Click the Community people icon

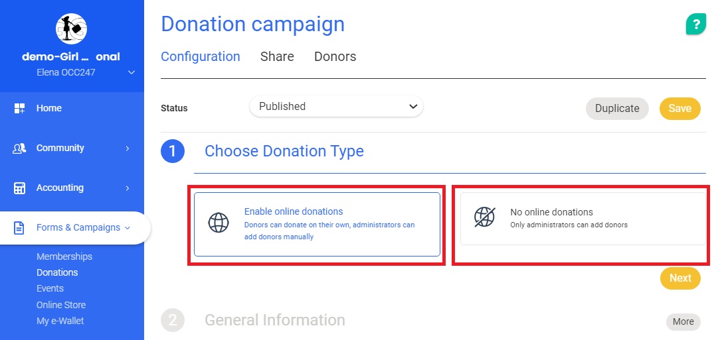tap(19, 148)
